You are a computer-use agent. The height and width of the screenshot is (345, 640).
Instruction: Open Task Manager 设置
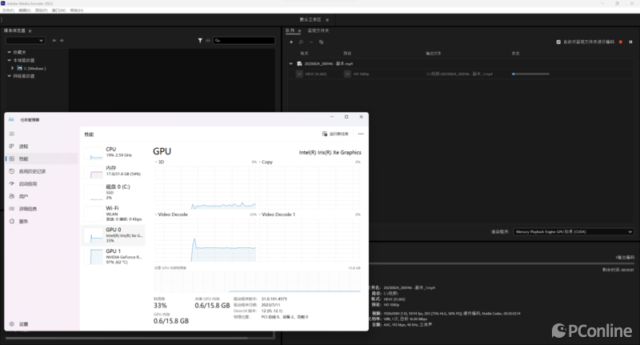coord(42,323)
